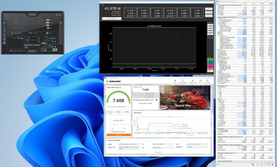Viewport: 277px width, 167px height.
Task: Open 3DMark Options gear icon
Action: (x=207, y=80)
